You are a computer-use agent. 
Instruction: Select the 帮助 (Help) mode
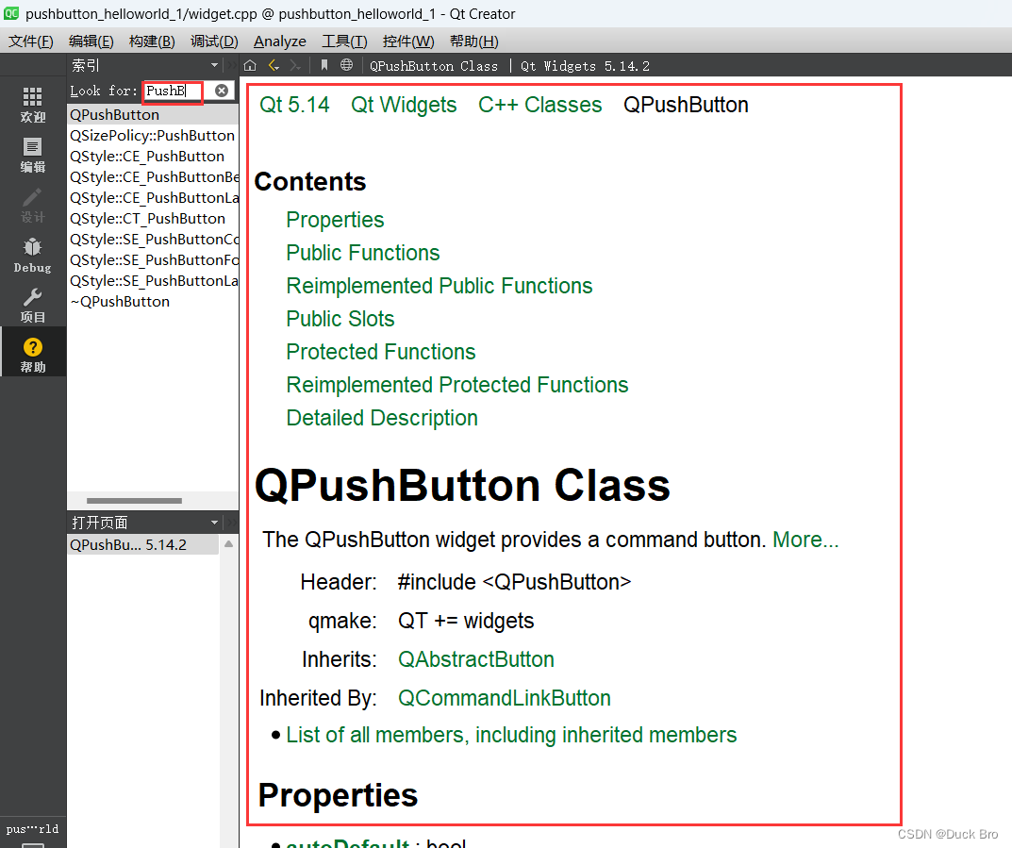[x=32, y=355]
